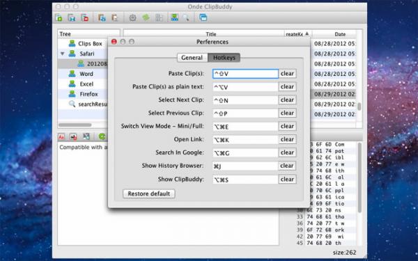418x261 pixels.
Task: Clear the Paste Clip(s) as plain text hotkey
Action: point(287,86)
